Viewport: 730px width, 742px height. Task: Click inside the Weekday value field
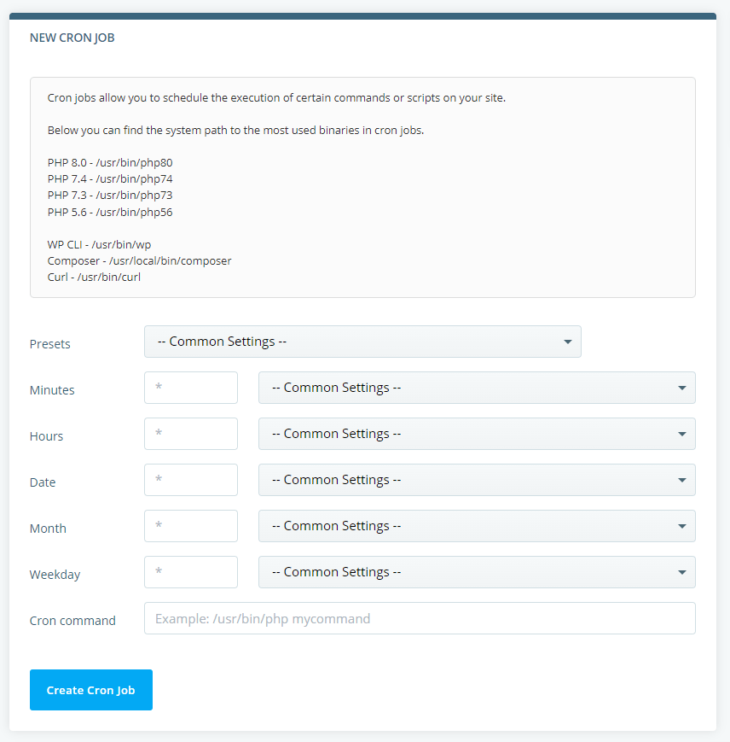pyautogui.click(x=190, y=572)
